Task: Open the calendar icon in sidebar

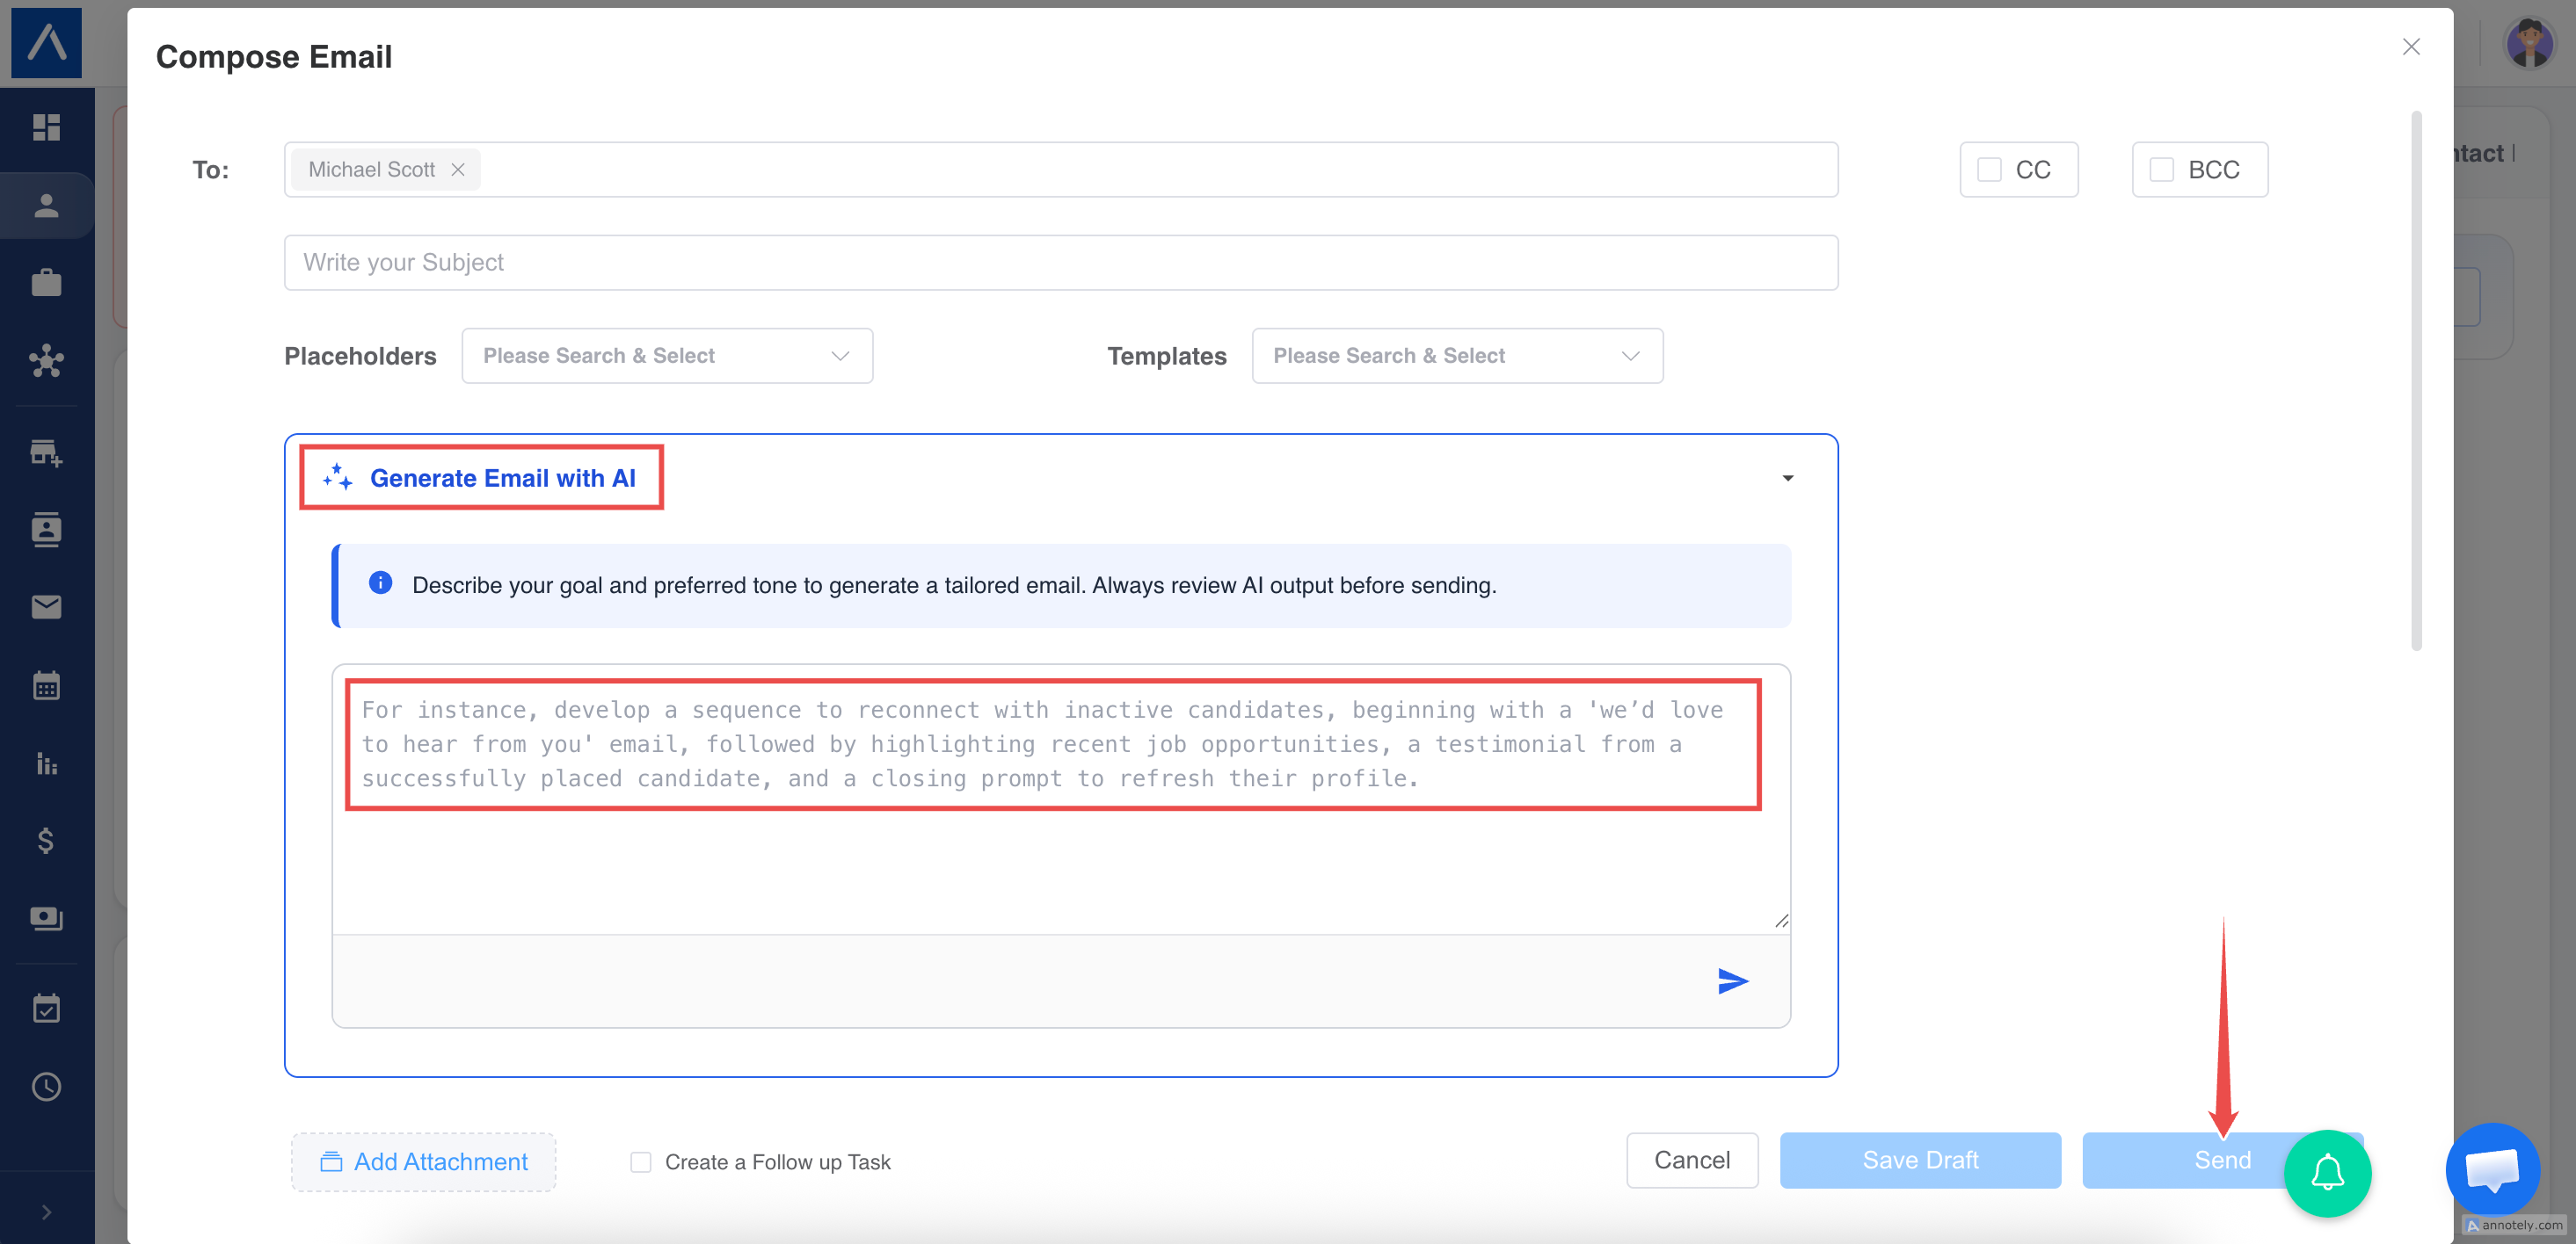Action: pos(46,685)
